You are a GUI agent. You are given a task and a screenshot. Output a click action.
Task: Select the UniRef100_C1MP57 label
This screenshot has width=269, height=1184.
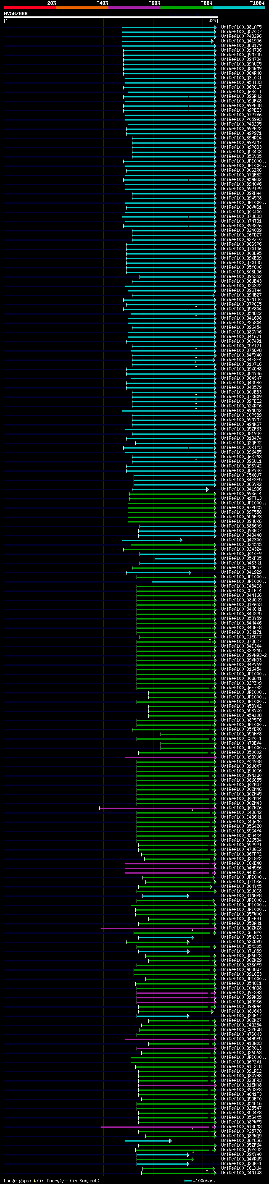(x=241, y=568)
